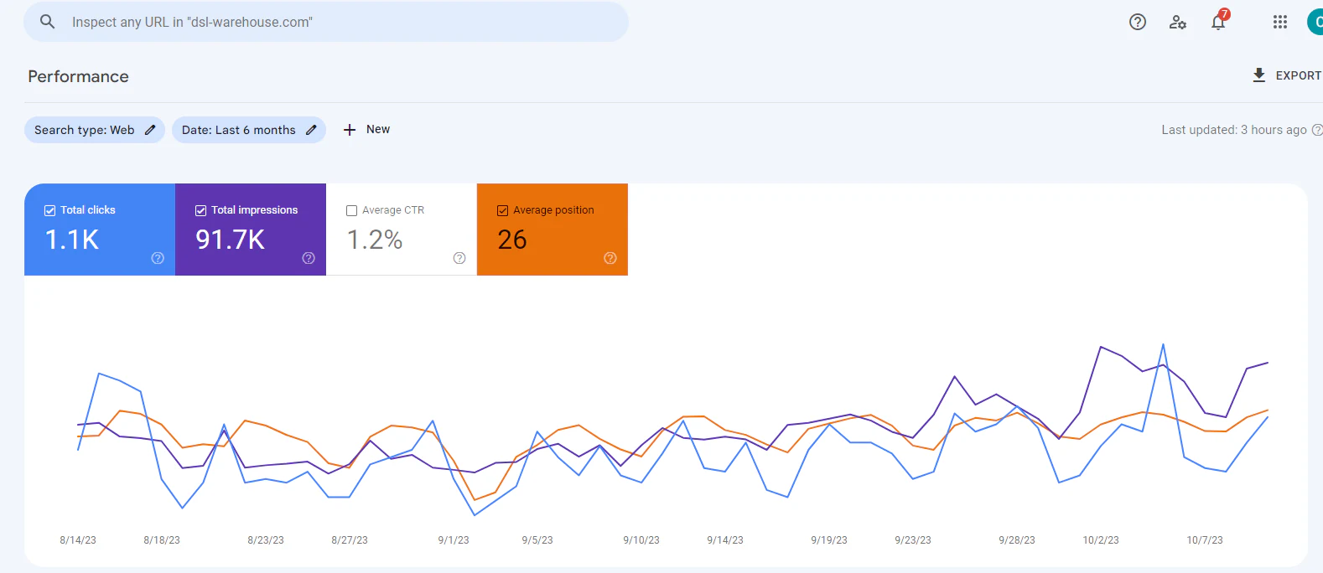
Task: Edit the Search type: Web filter
Action: click(x=95, y=130)
